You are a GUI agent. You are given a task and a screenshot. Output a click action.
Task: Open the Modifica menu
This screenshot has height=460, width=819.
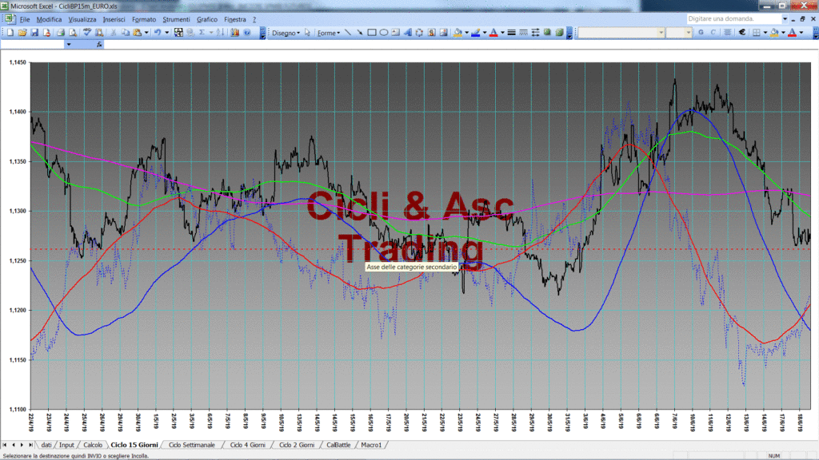[x=49, y=19]
